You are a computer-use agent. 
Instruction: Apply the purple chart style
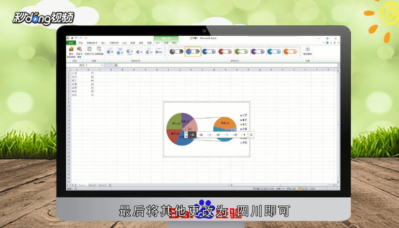[x=258, y=52]
